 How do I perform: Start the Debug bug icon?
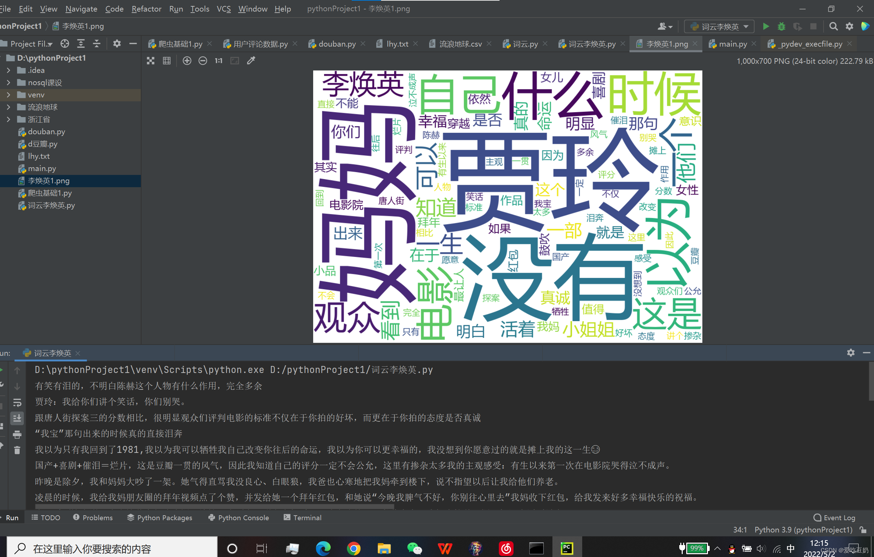pyautogui.click(x=782, y=27)
